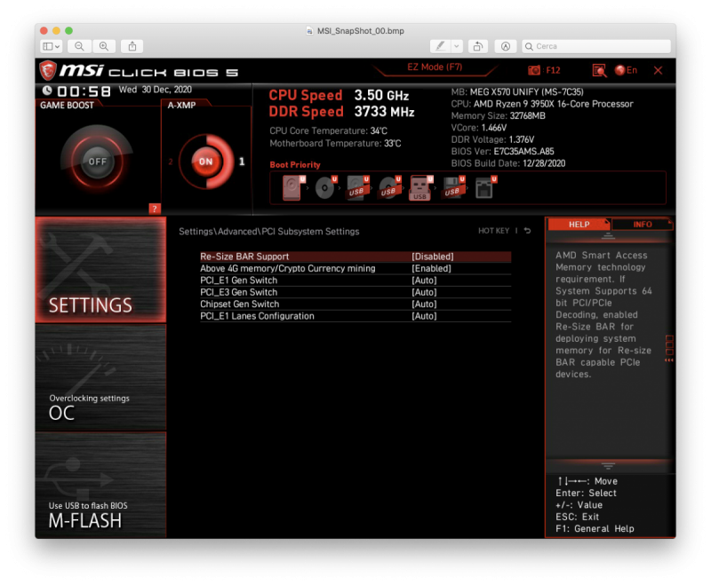Image resolution: width=711 pixels, height=585 pixels.
Task: Open the OC overclocking settings panel
Action: [100, 377]
